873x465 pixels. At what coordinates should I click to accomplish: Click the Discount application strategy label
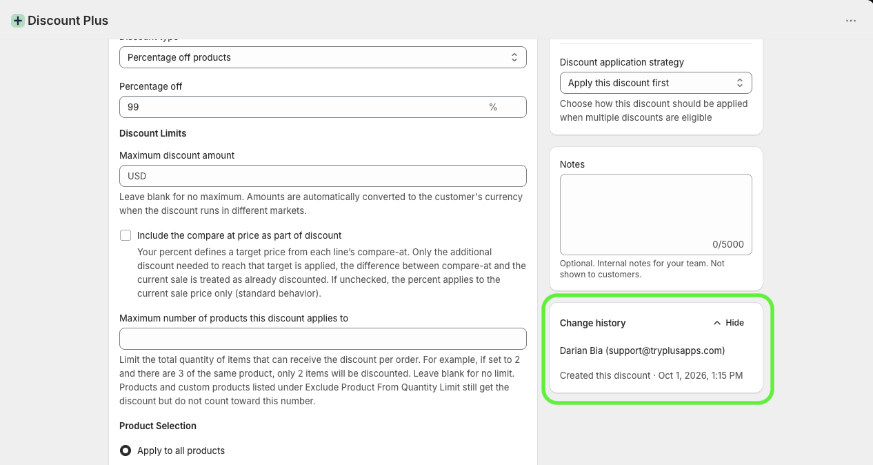622,62
